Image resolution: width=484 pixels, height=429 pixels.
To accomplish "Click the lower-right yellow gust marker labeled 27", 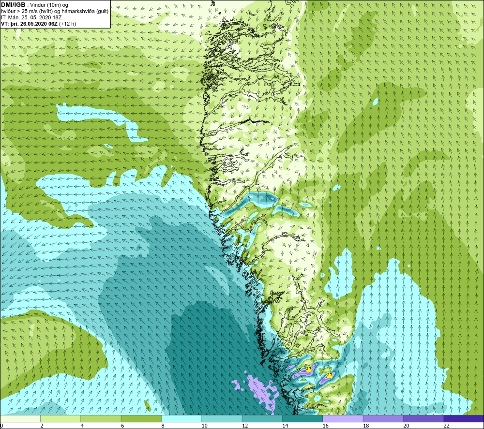I will (329, 375).
